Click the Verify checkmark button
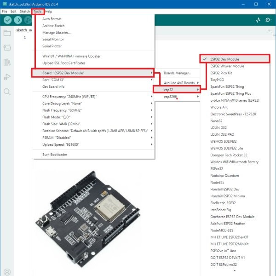The width and height of the screenshot is (276, 276). 7,20
